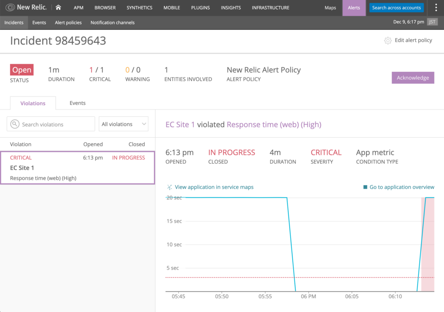Open Maps in top navigation

click(330, 8)
